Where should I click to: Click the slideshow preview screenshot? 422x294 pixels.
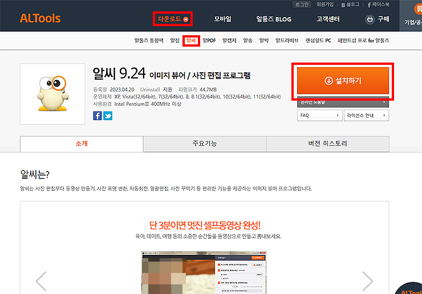point(204,272)
